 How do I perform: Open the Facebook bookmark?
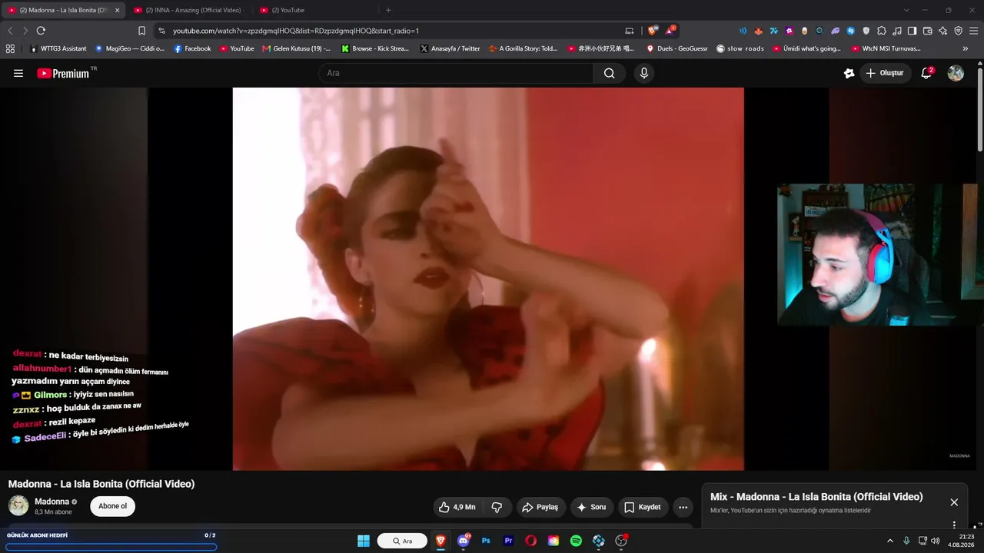(192, 48)
